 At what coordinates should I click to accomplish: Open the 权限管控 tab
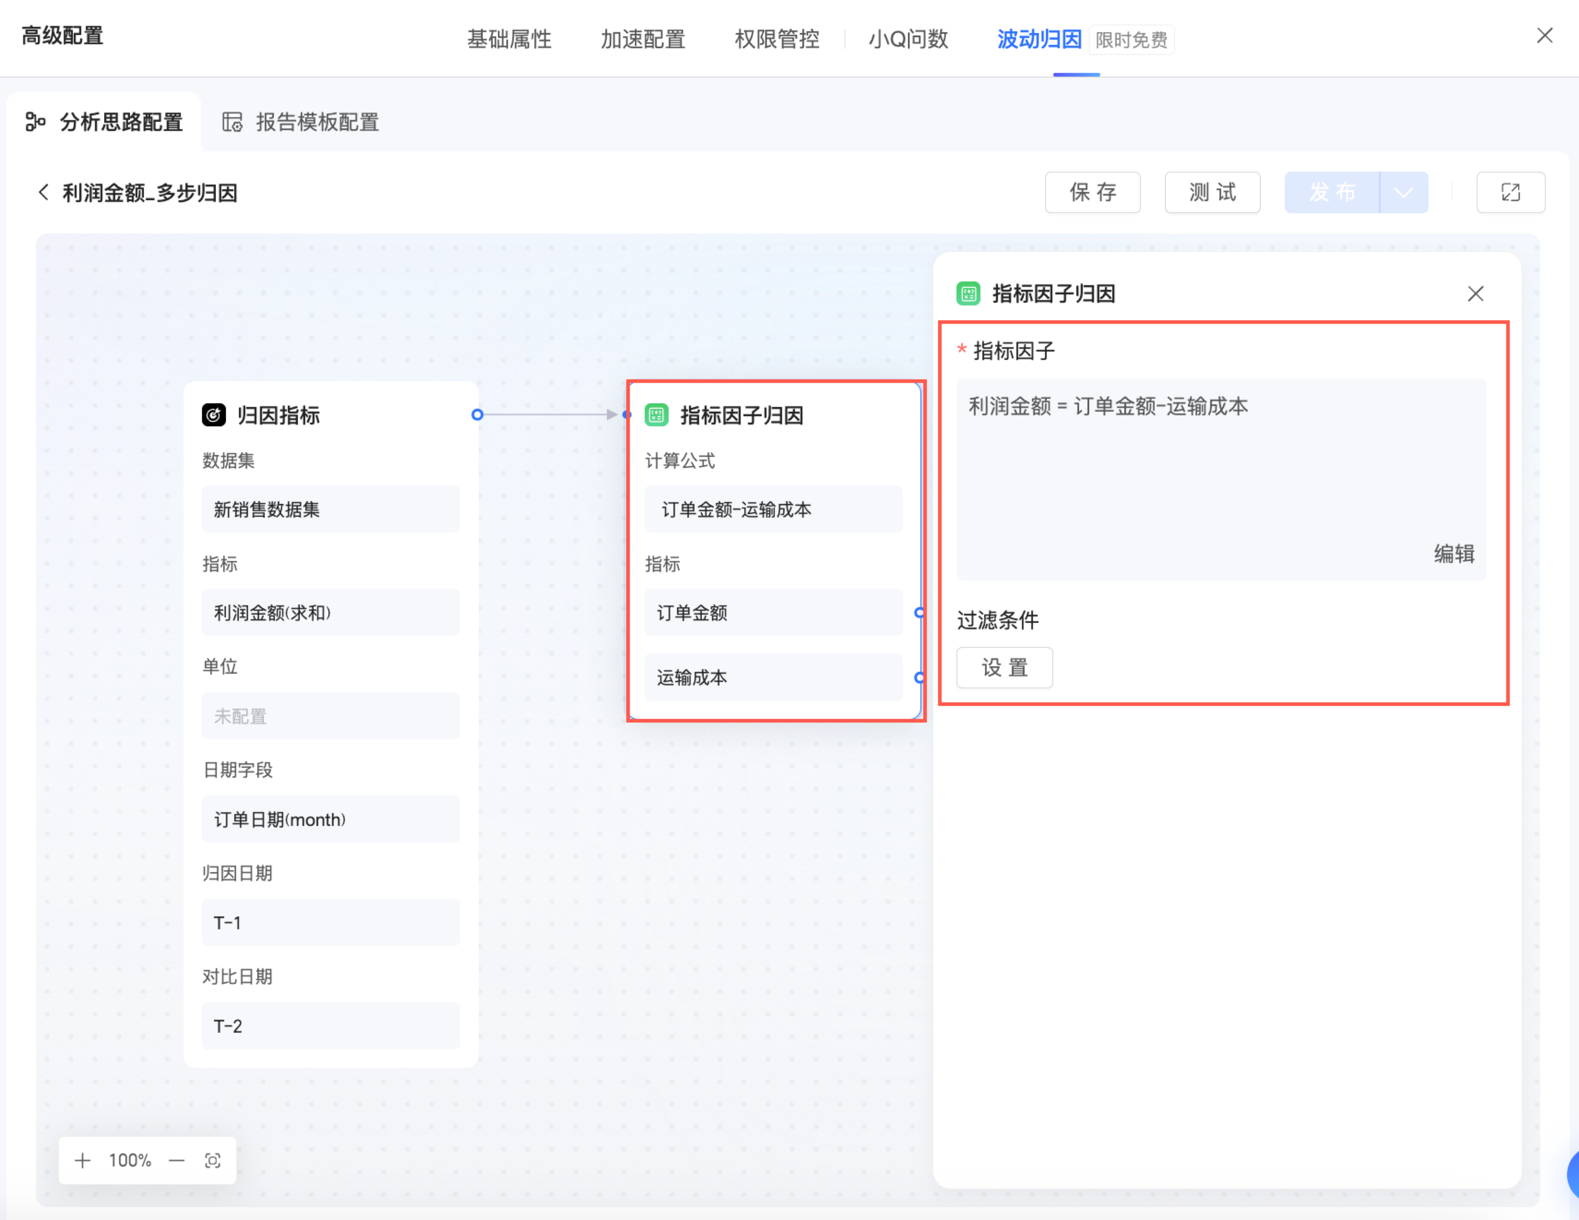777,39
